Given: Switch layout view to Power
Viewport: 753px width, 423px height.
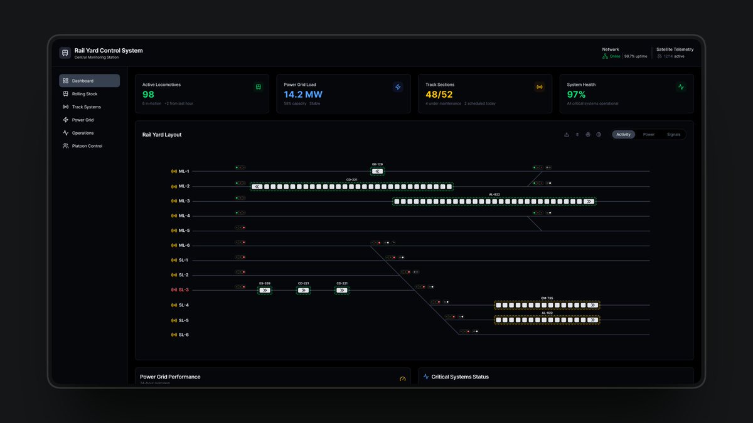Looking at the screenshot, I should [x=649, y=135].
